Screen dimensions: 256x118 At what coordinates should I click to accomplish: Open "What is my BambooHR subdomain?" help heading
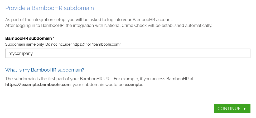point(45,70)
